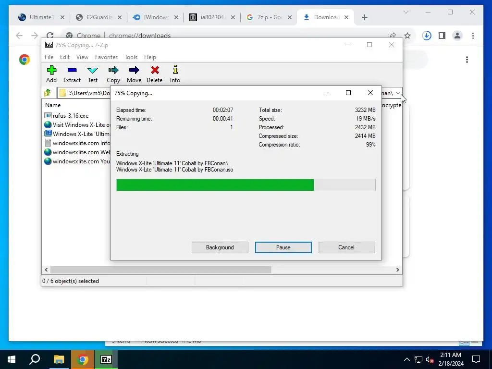Close the UltimateT Chrome tab
Image resolution: width=492 pixels, height=369 pixels.
62,17
